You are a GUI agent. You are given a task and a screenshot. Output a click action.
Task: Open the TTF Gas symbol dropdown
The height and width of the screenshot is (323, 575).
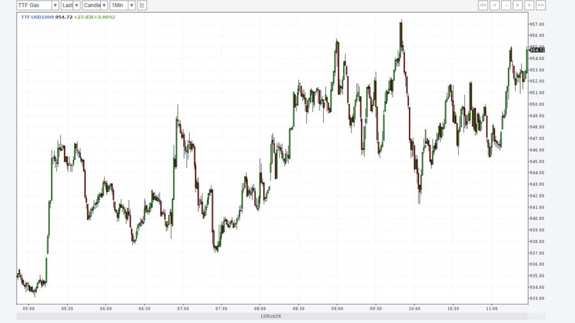38,5
